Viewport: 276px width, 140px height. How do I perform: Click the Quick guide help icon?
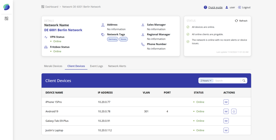pos(205,7)
